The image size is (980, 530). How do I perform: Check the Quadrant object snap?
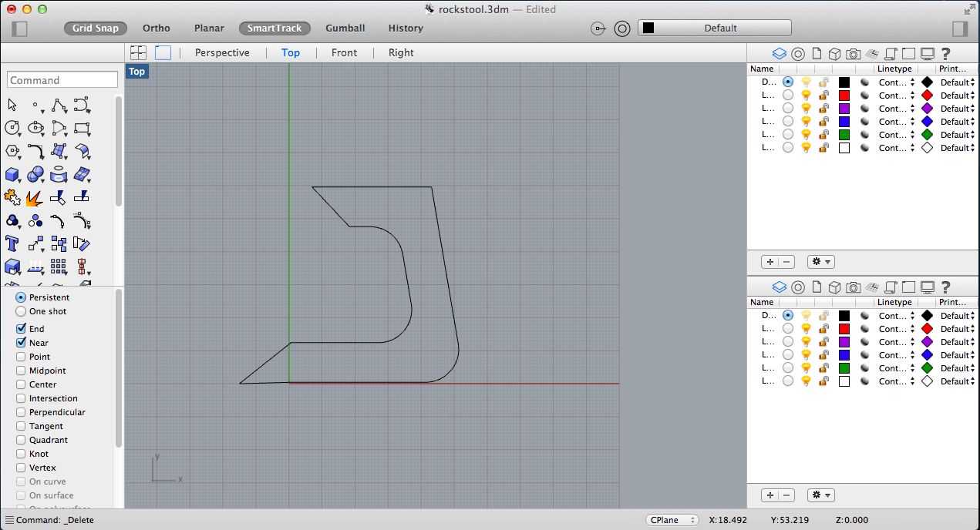(21, 440)
